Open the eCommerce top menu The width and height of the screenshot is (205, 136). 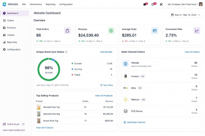pos(36,4)
